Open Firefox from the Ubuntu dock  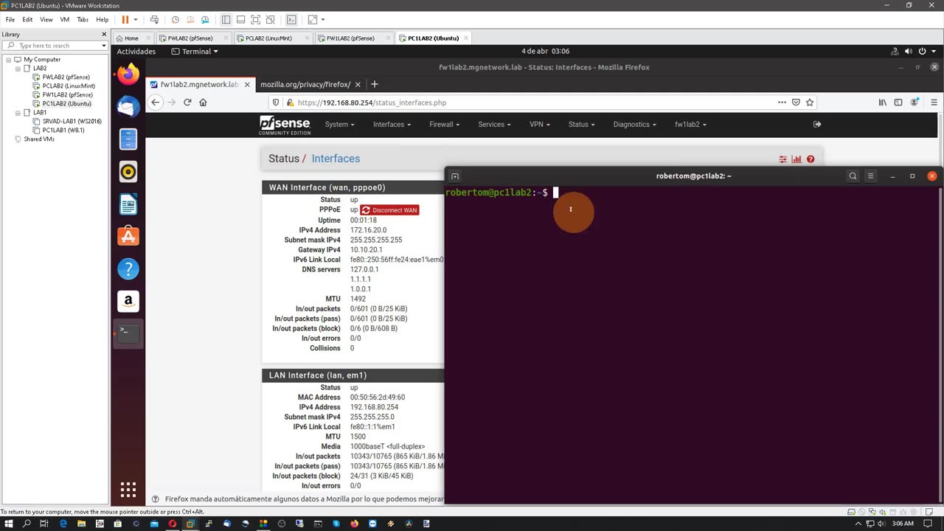[128, 74]
